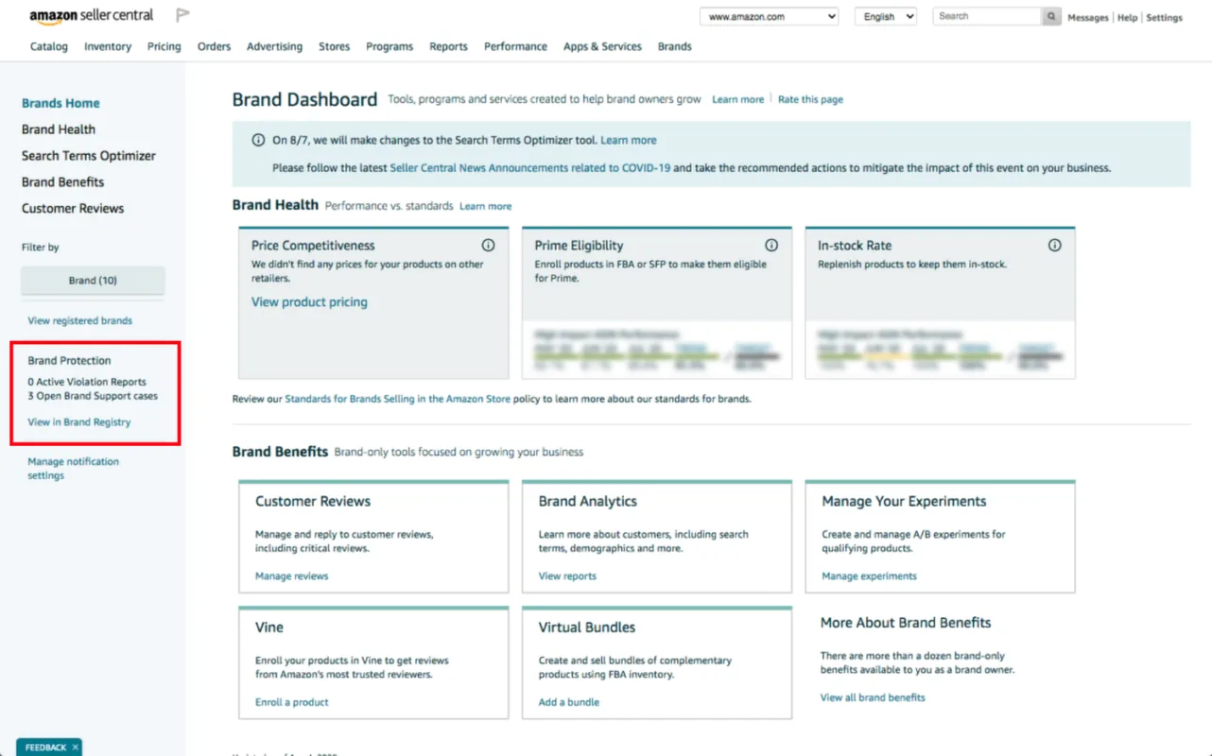Select Brands Home in sidebar

(61, 103)
